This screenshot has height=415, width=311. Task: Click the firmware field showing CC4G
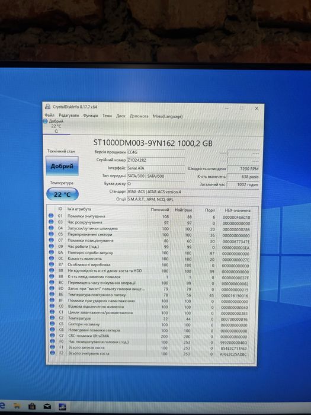tap(156, 152)
